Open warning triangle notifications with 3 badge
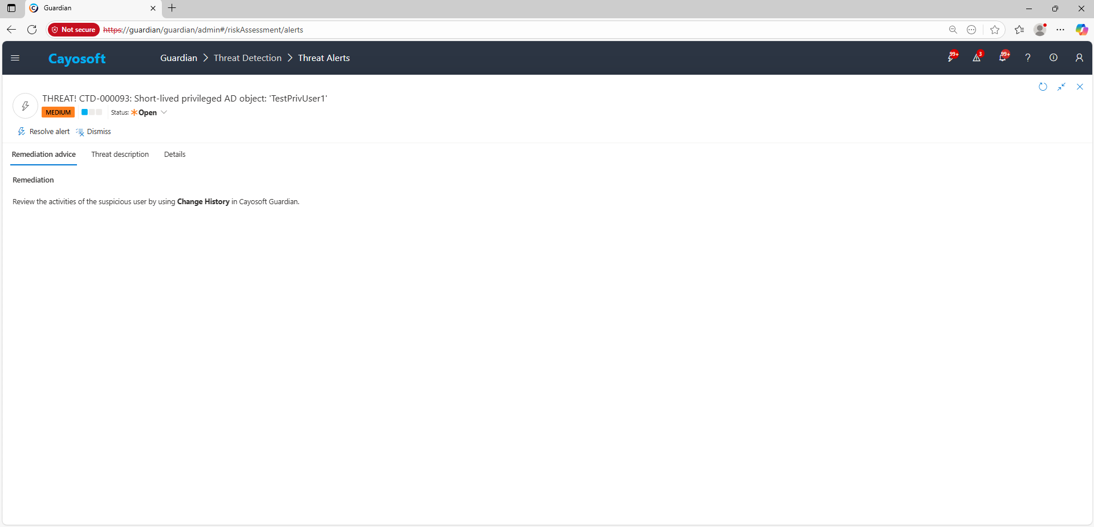Image resolution: width=1094 pixels, height=527 pixels. pos(977,58)
